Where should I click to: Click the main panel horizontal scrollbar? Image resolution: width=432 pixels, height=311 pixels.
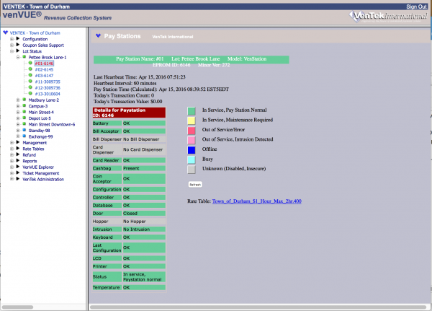coord(258,307)
